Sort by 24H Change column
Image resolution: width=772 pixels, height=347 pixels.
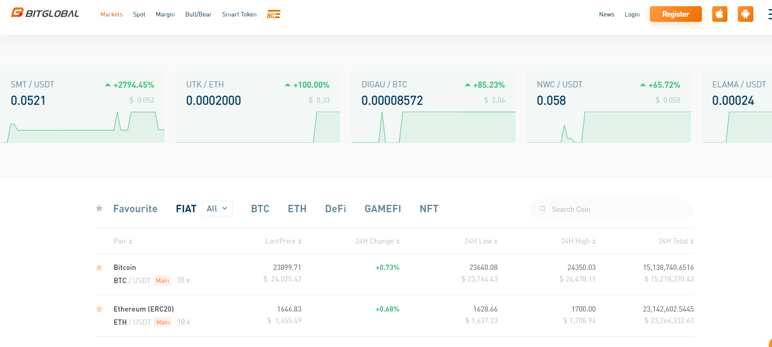click(377, 241)
